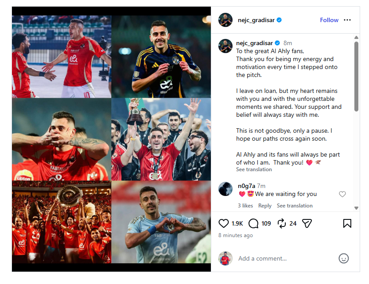See translation of n0g7a's comment
The image size is (369, 284).
(295, 206)
